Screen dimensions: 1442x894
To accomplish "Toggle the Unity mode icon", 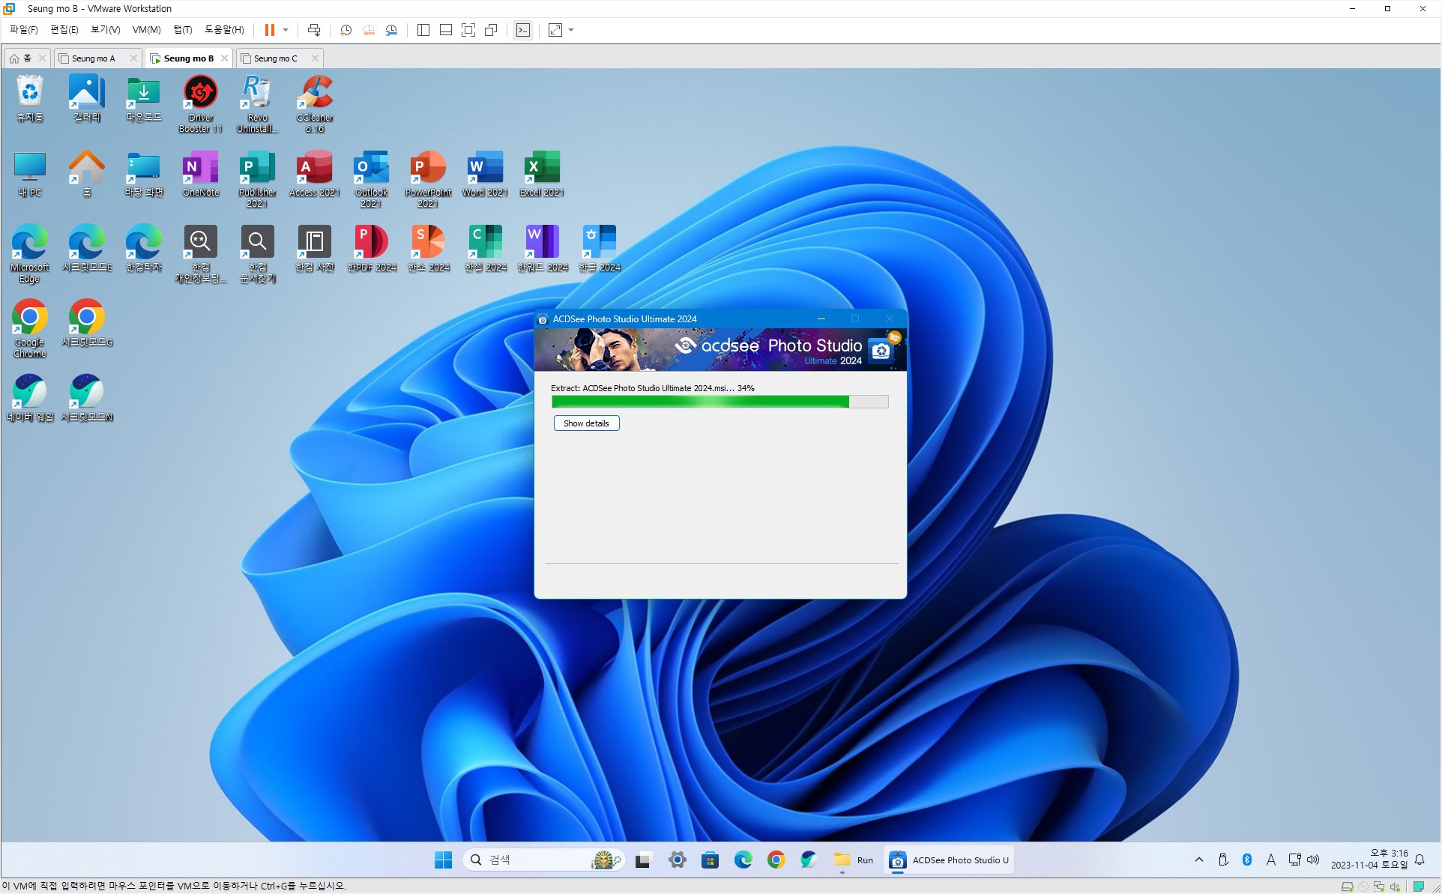I will click(491, 30).
